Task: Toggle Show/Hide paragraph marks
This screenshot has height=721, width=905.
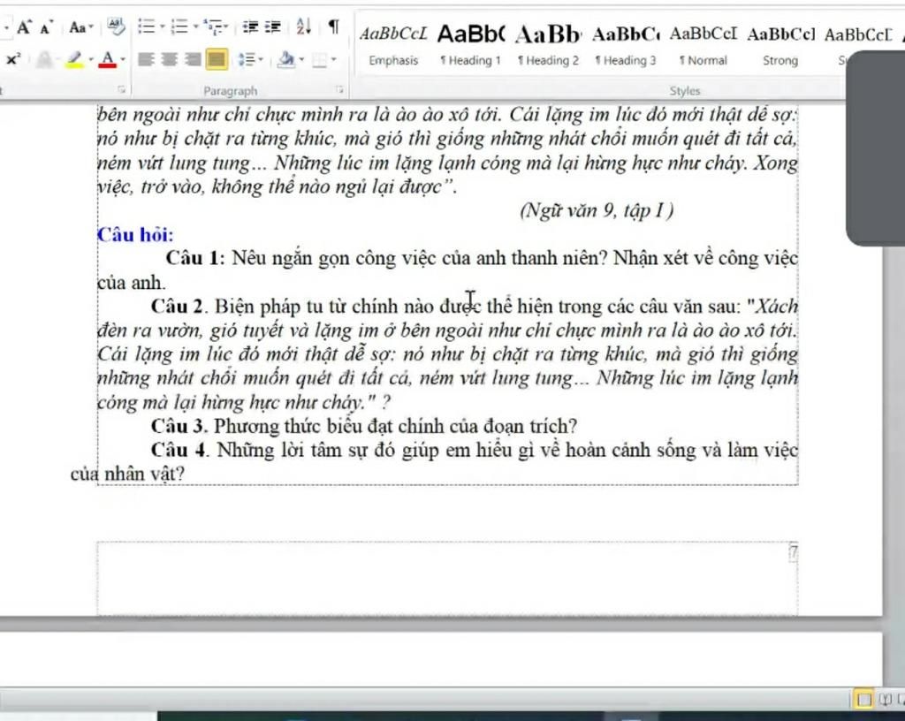Action: 333,27
